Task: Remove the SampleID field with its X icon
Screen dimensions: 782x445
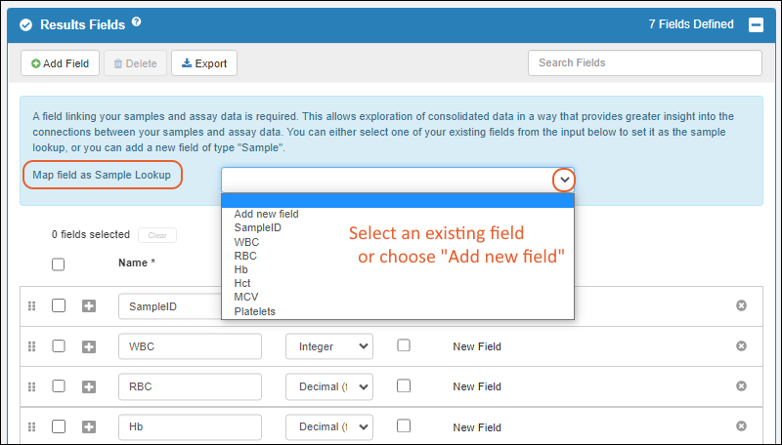Action: pos(741,305)
